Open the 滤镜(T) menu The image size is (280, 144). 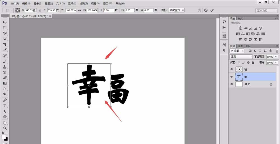(83, 4)
